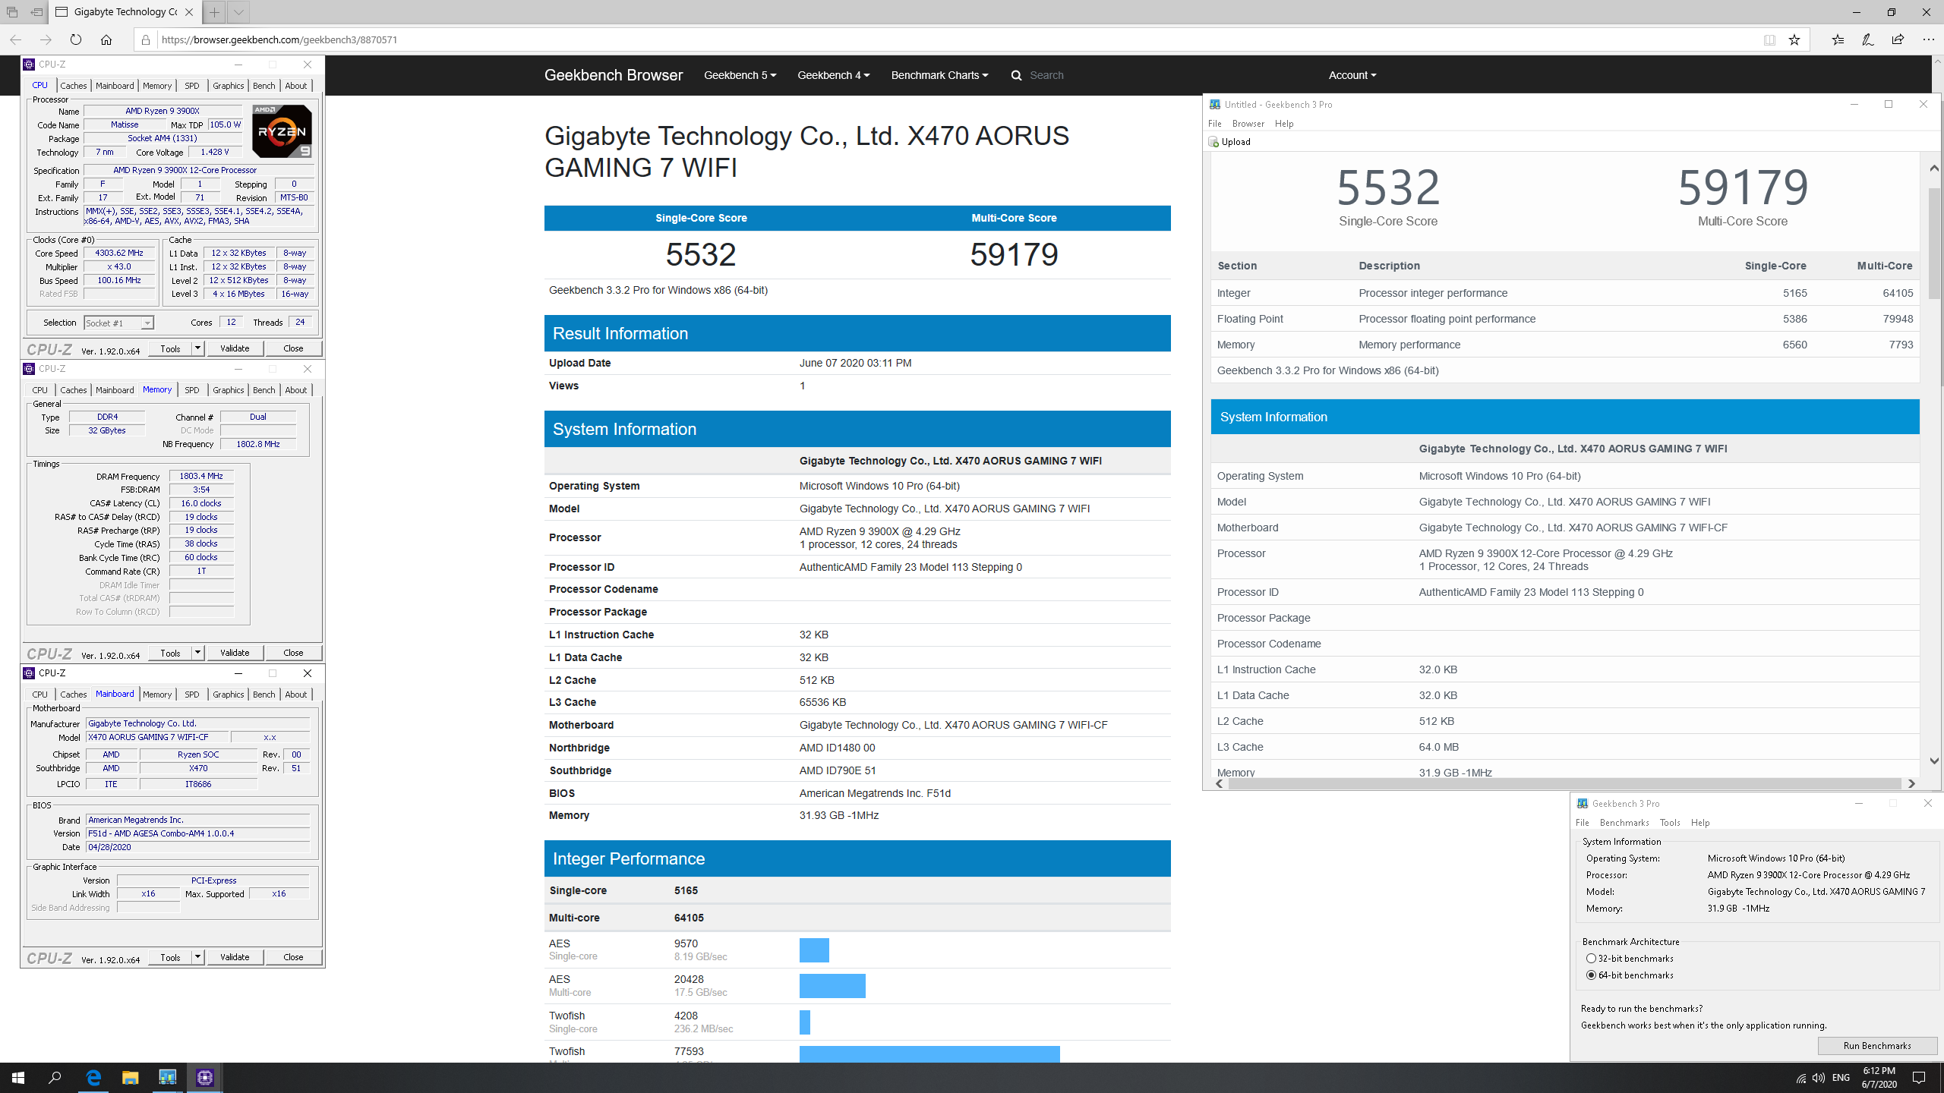Click the browser Back arrow
This screenshot has width=1944, height=1093.
(16, 39)
